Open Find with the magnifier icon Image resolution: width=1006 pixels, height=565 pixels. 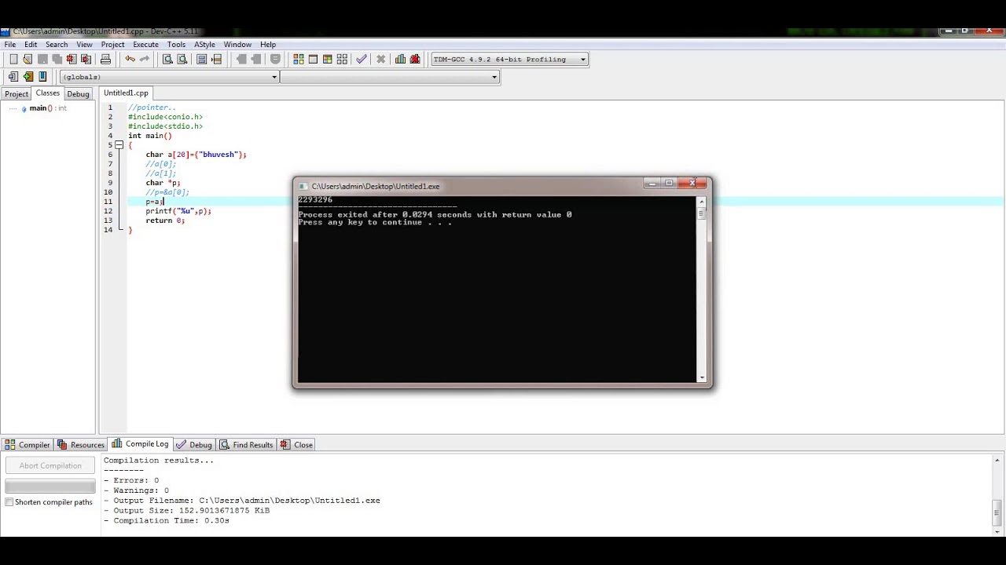[x=167, y=59]
